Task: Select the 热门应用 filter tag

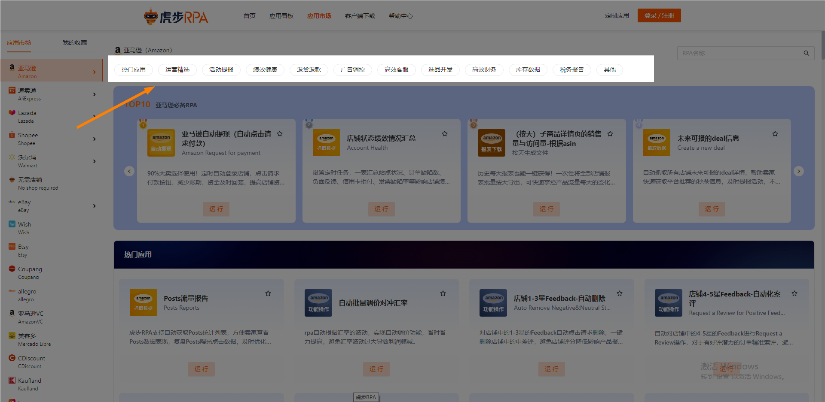Action: (134, 70)
